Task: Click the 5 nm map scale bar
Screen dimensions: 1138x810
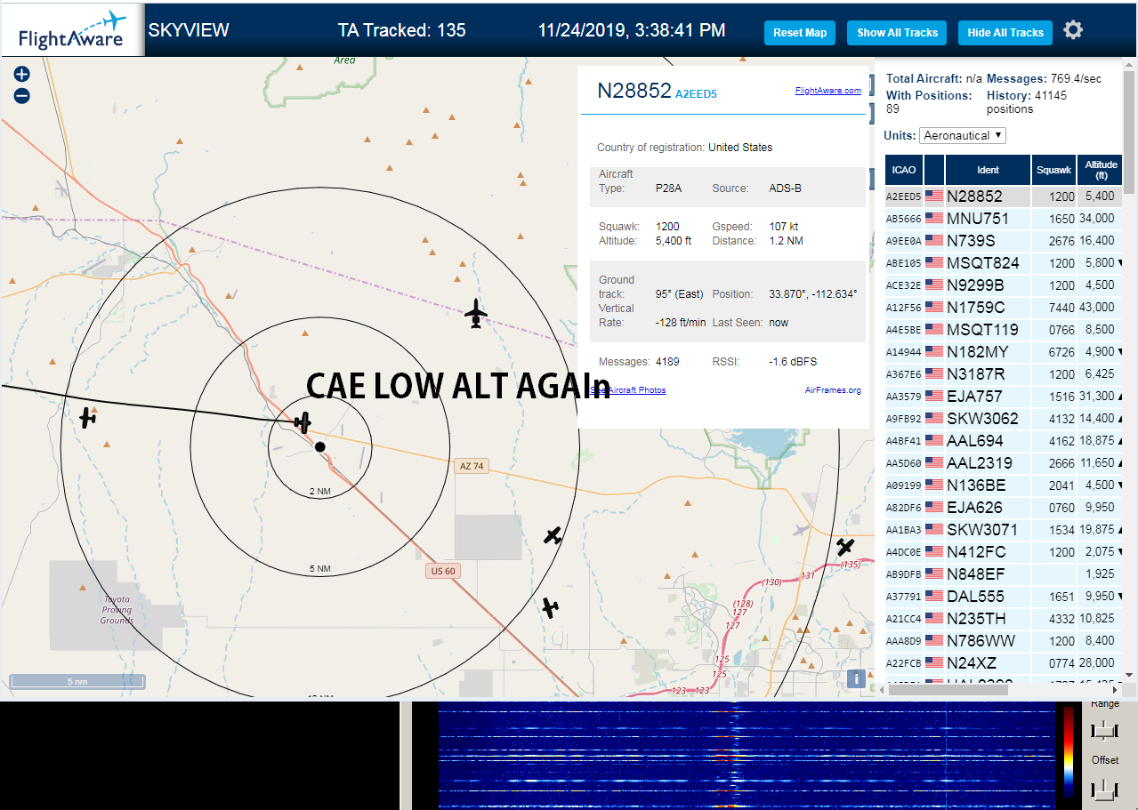Action: point(77,682)
